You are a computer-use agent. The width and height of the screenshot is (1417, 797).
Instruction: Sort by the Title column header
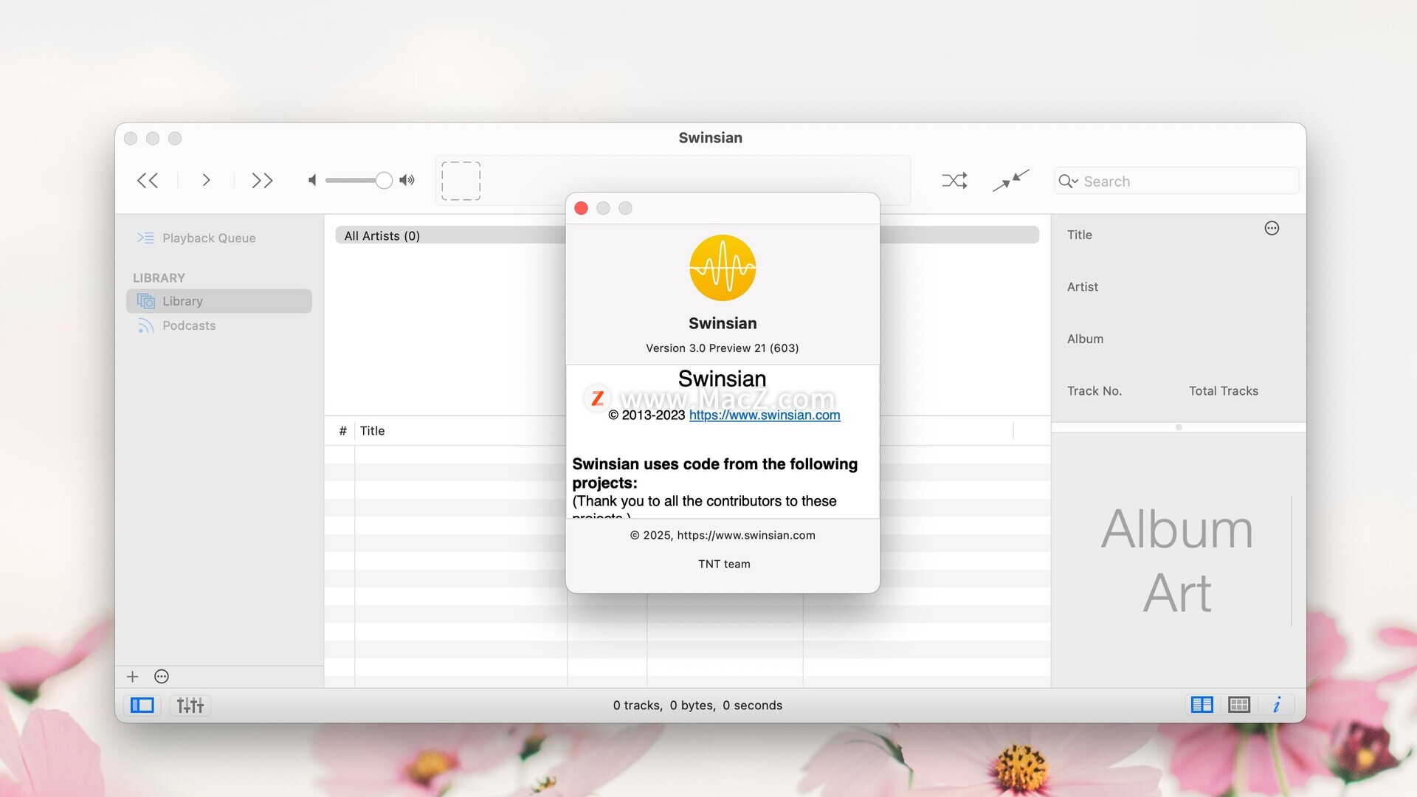pos(372,431)
